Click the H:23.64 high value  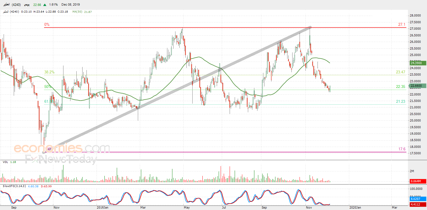point(39,12)
